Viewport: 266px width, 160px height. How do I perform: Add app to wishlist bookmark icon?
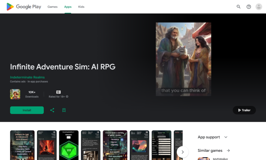[x=64, y=110]
